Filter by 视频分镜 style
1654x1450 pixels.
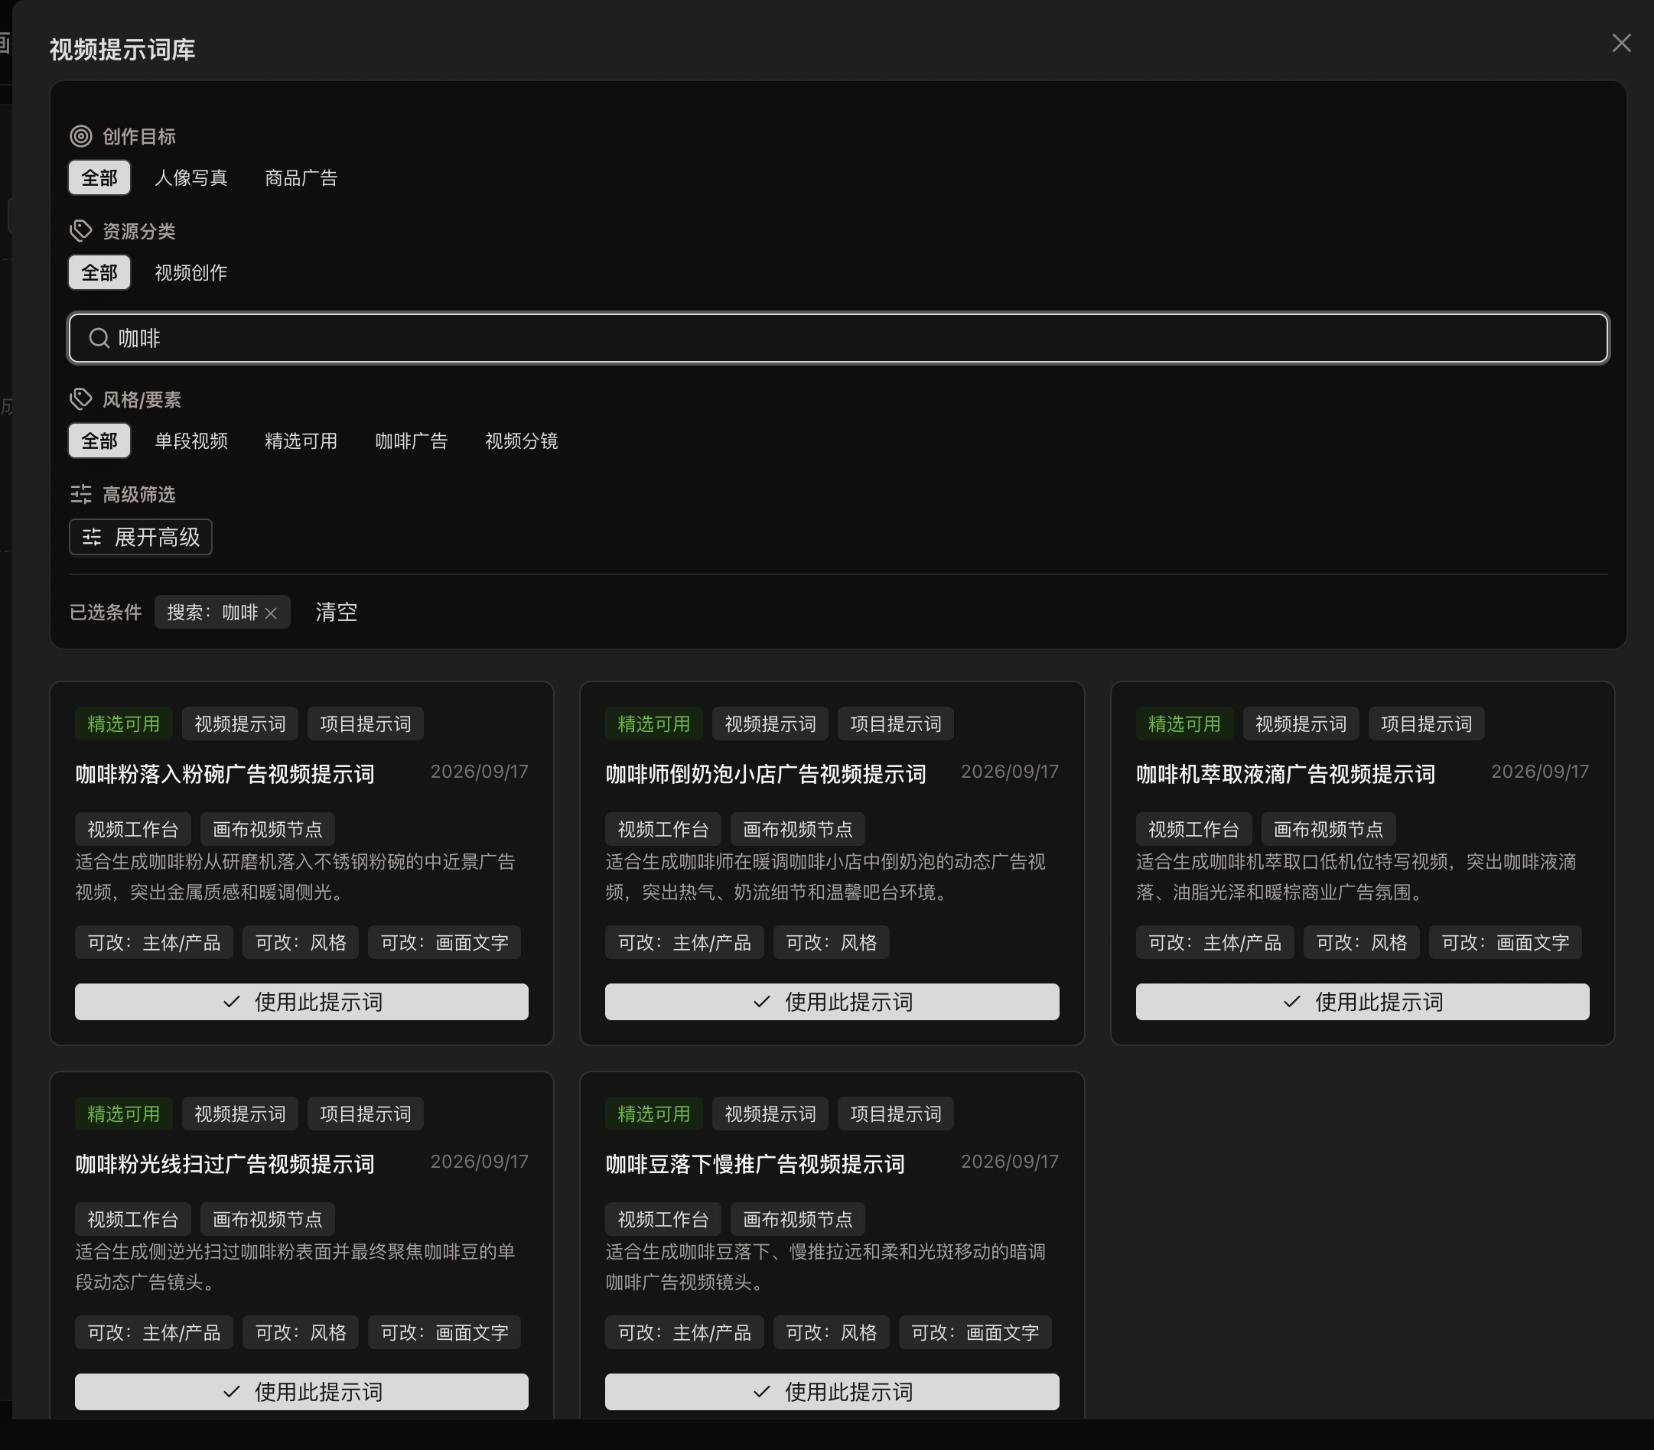521,441
